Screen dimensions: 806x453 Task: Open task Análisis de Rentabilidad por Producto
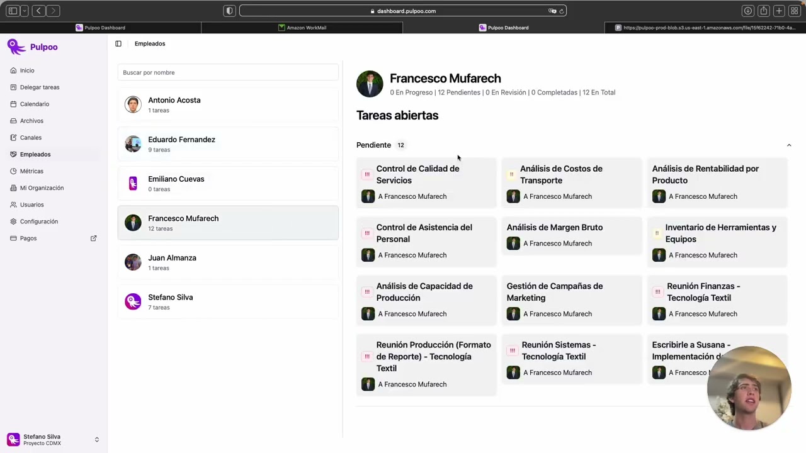pos(717,182)
